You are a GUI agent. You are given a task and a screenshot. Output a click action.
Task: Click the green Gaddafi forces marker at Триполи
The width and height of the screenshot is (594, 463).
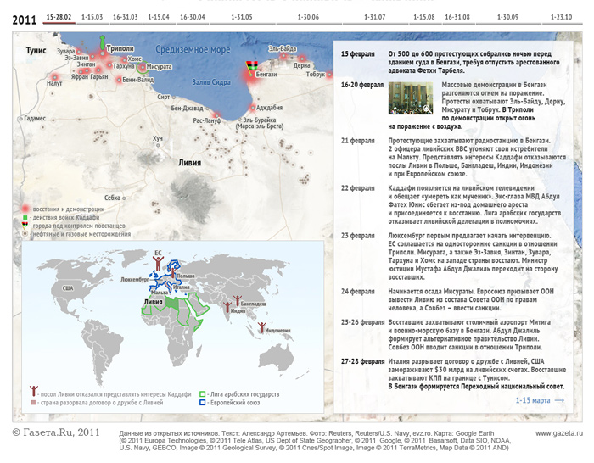(x=103, y=42)
